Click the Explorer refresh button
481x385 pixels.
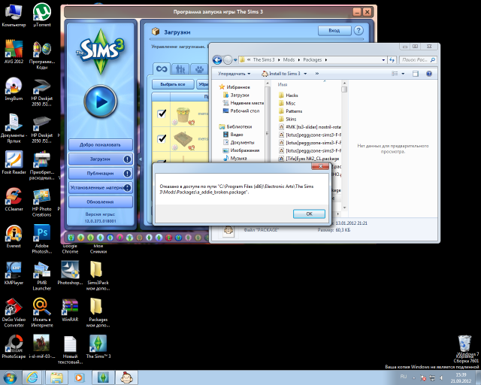(392, 60)
